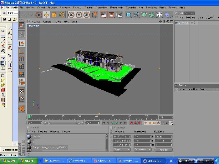Select the live selection arrow tool
Screen dimensions: 219x164
(x=39, y=15)
